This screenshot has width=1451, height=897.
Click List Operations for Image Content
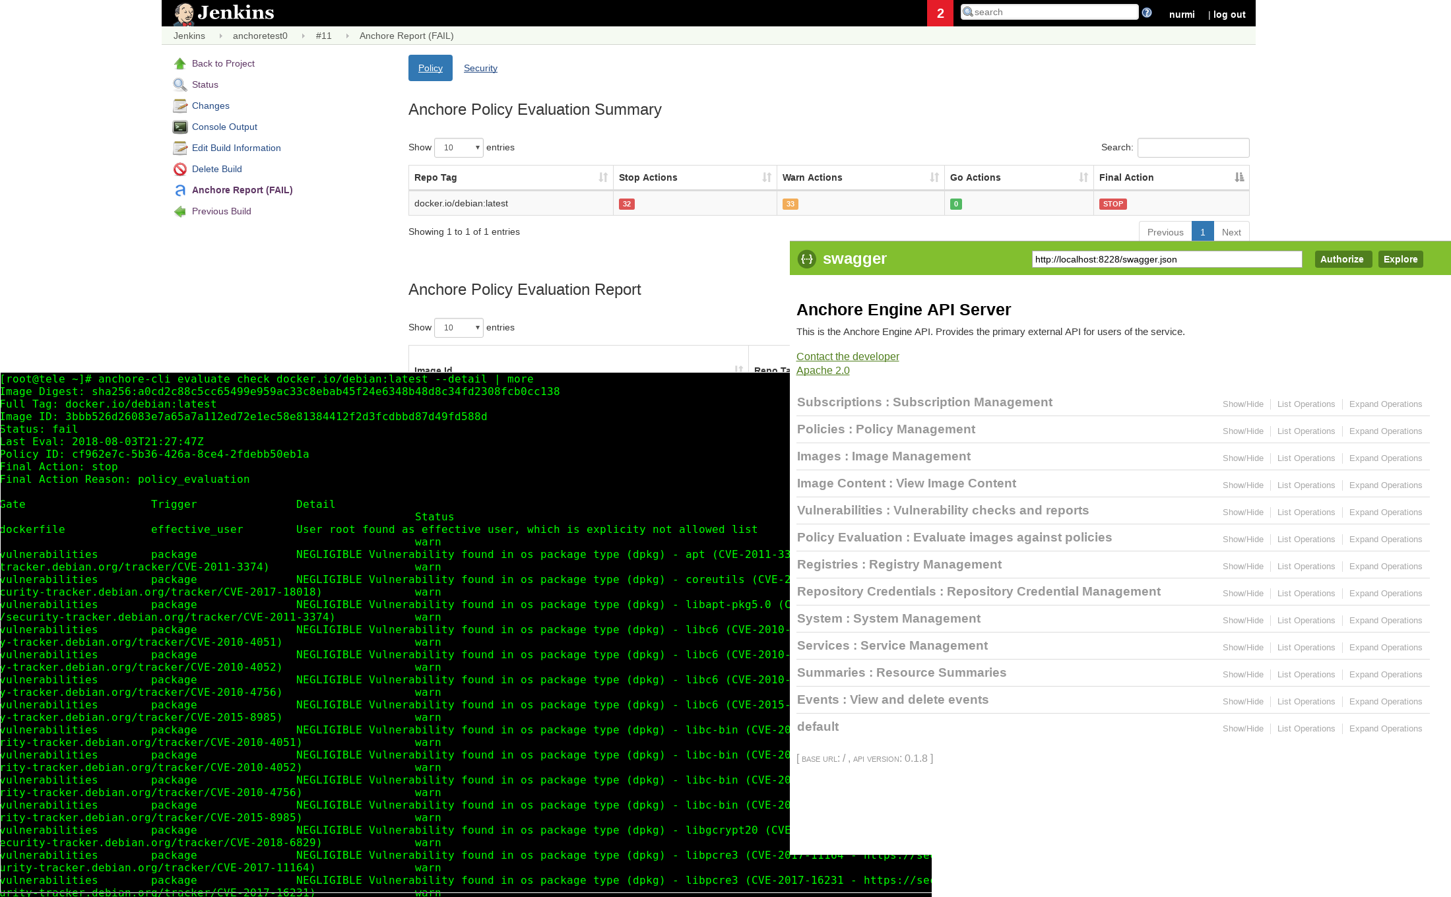click(1306, 485)
